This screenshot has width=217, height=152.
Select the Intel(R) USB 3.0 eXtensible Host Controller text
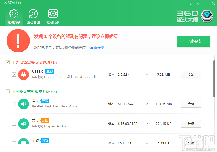coord(65,77)
